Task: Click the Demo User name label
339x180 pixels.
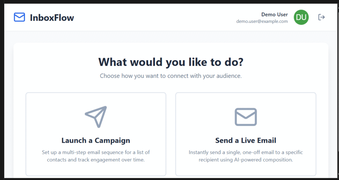Action: click(274, 15)
